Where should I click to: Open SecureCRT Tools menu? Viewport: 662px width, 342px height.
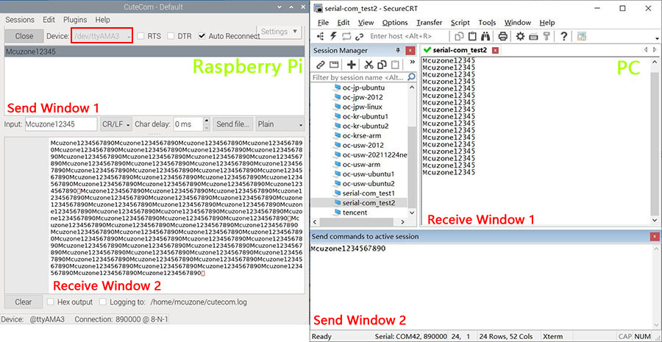[x=487, y=22]
